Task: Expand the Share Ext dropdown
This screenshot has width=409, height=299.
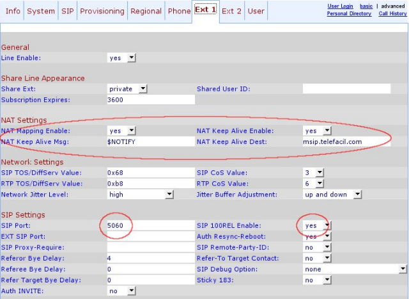Action: pyautogui.click(x=127, y=89)
